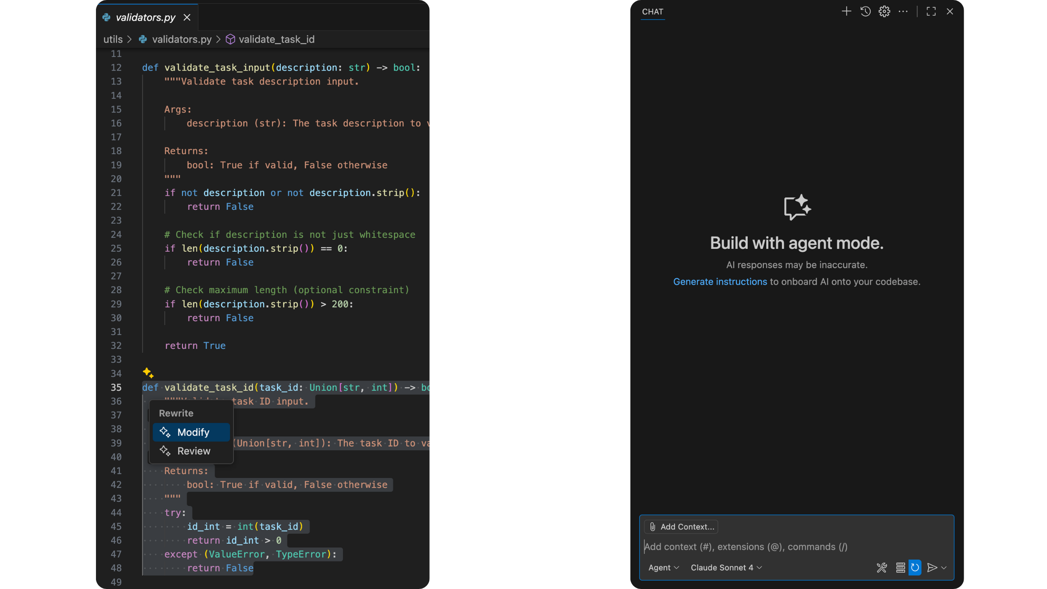Toggle the stacked list icon in chat input

(x=900, y=568)
